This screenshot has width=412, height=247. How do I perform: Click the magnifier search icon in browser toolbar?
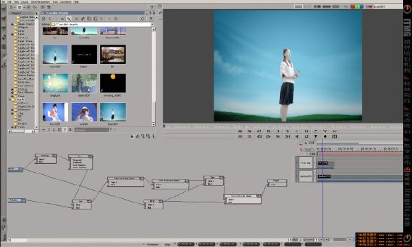pyautogui.click(x=69, y=19)
